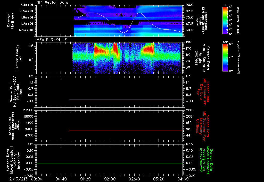Click the "04:00" time axis label
This screenshot has width=264, height=182.
(x=183, y=179)
